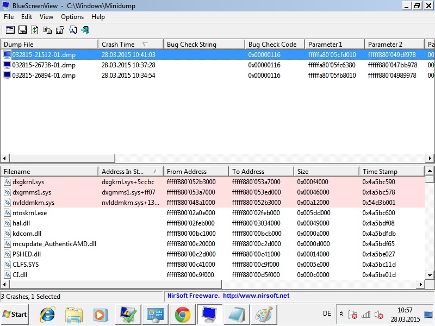This screenshot has height=326, width=435.
Task: Show hidden tray icons arrow
Action: pos(341,314)
